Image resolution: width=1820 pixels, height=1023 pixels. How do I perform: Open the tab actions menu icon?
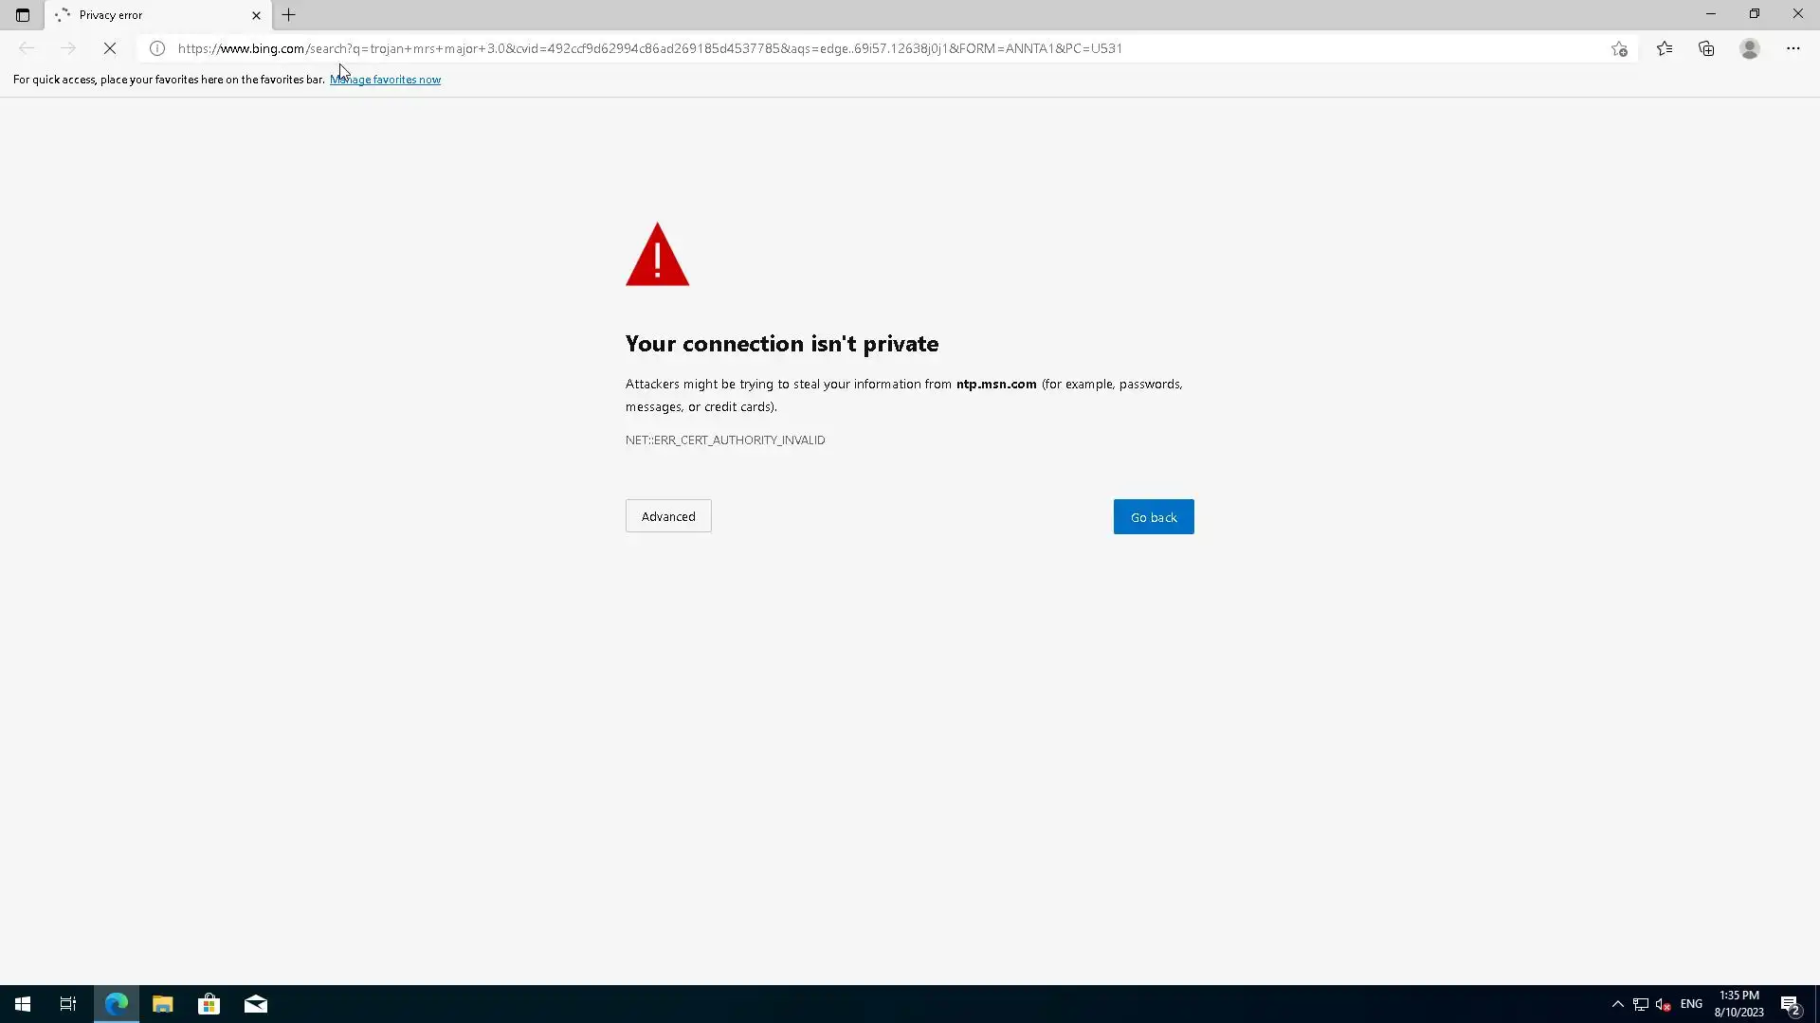pos(23,15)
